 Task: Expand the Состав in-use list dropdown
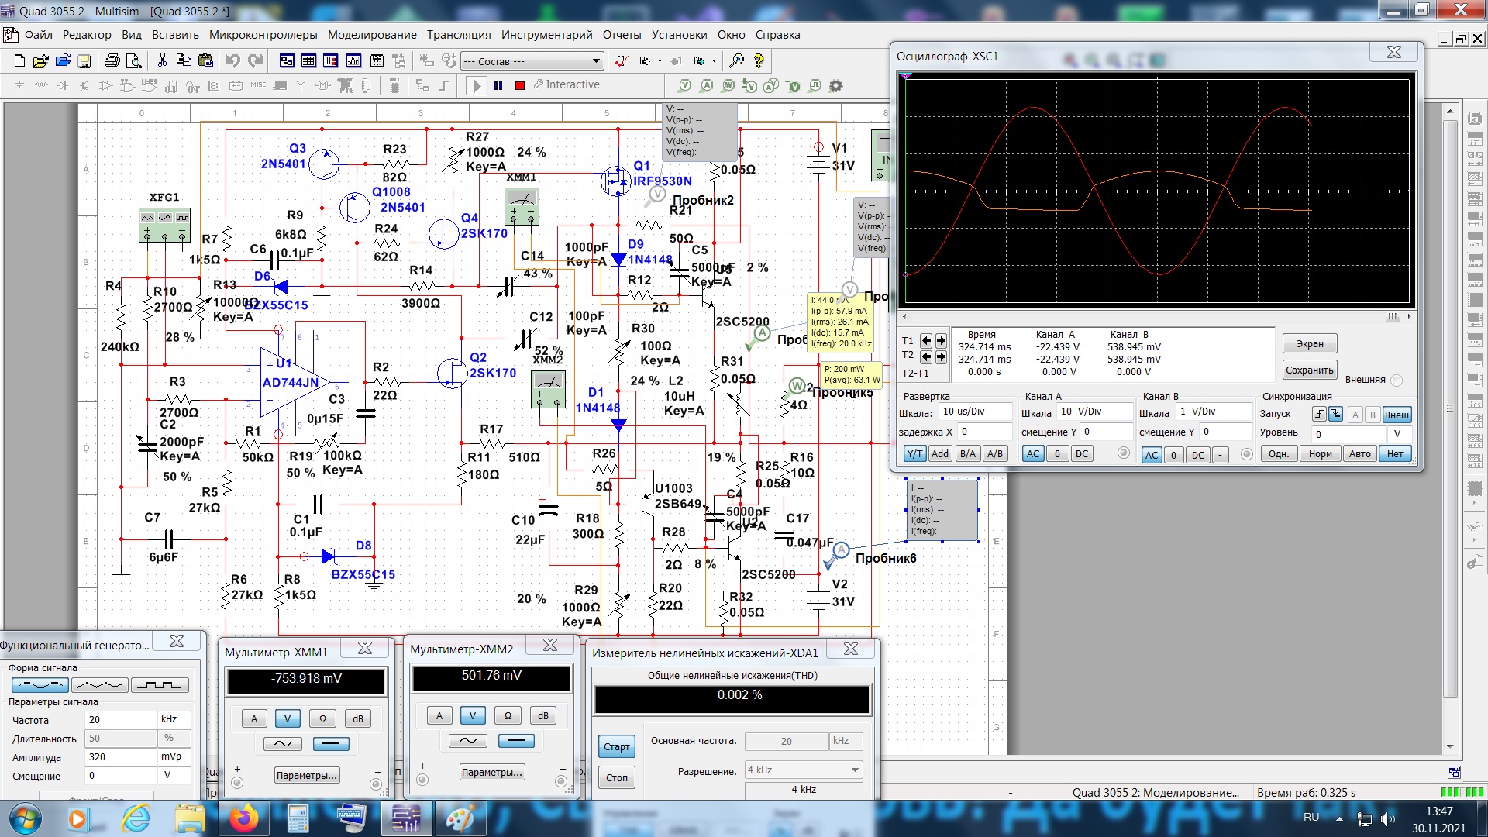tap(595, 61)
